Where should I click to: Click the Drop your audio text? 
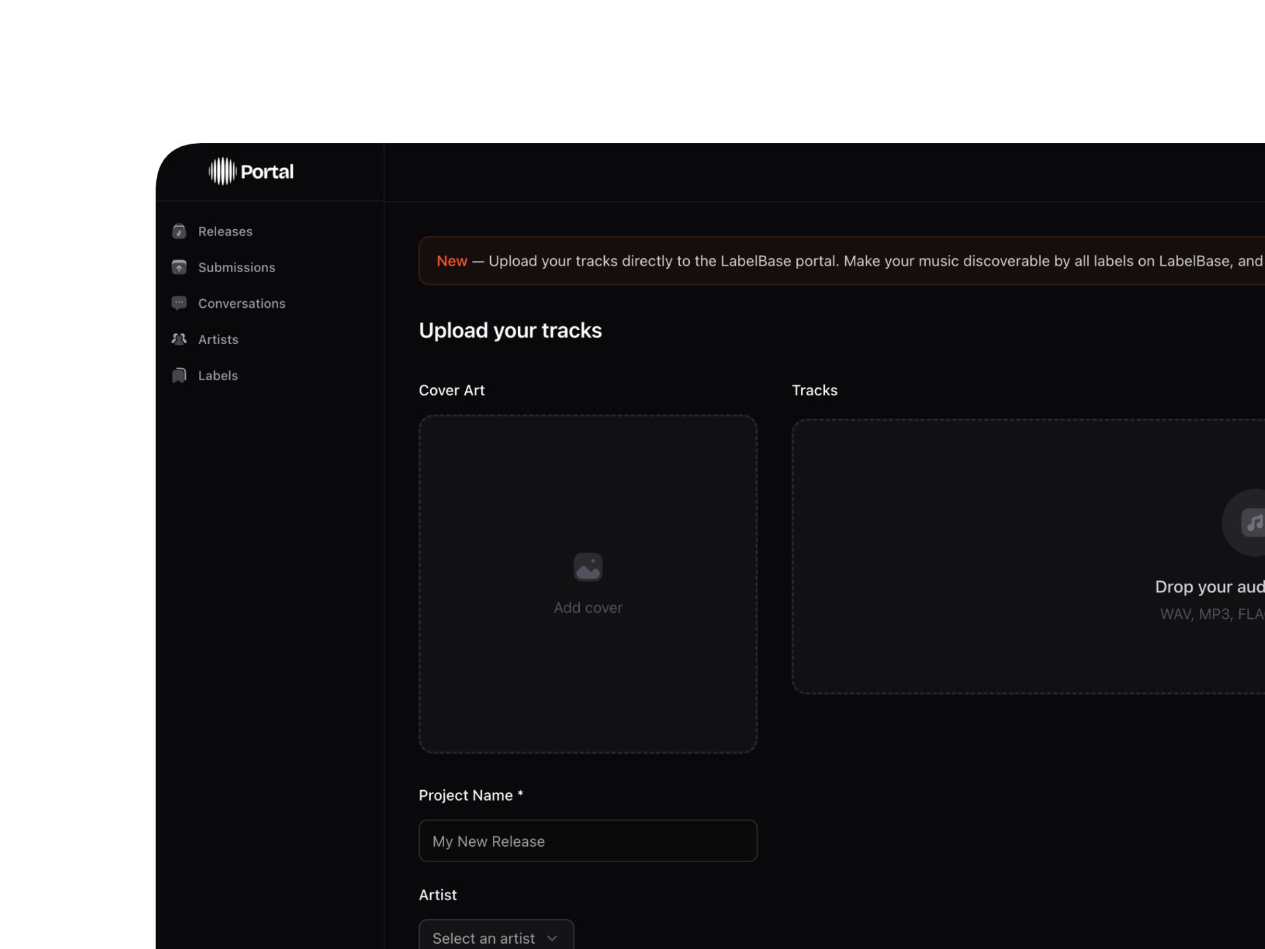tap(1209, 587)
